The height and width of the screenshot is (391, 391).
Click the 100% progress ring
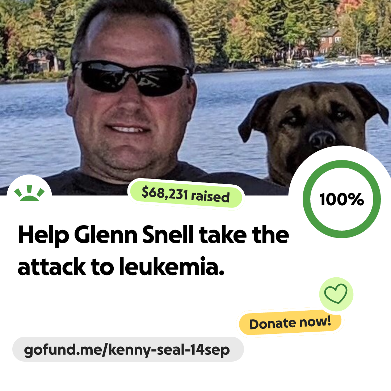point(342,199)
